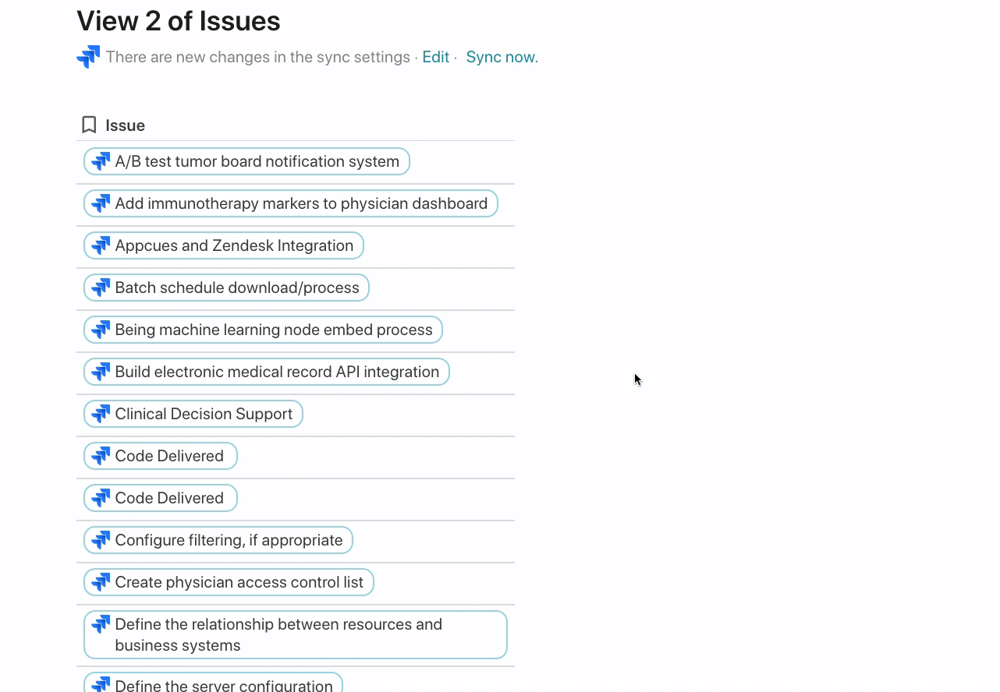Open Define the relationship between resources issue
The height and width of the screenshot is (692, 1000).
278,634
